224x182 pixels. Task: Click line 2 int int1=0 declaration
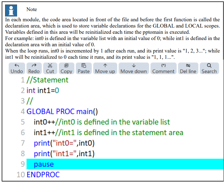43,90
